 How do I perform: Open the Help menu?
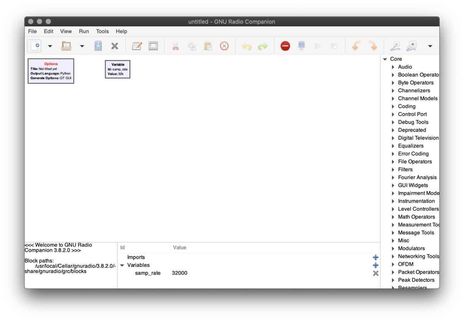[121, 31]
